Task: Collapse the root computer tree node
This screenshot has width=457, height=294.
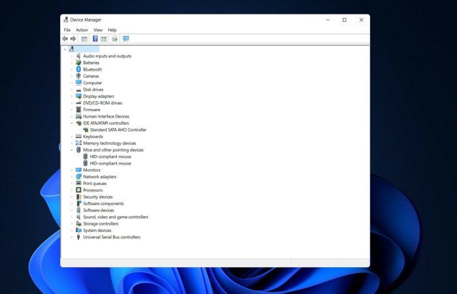Action: point(65,49)
